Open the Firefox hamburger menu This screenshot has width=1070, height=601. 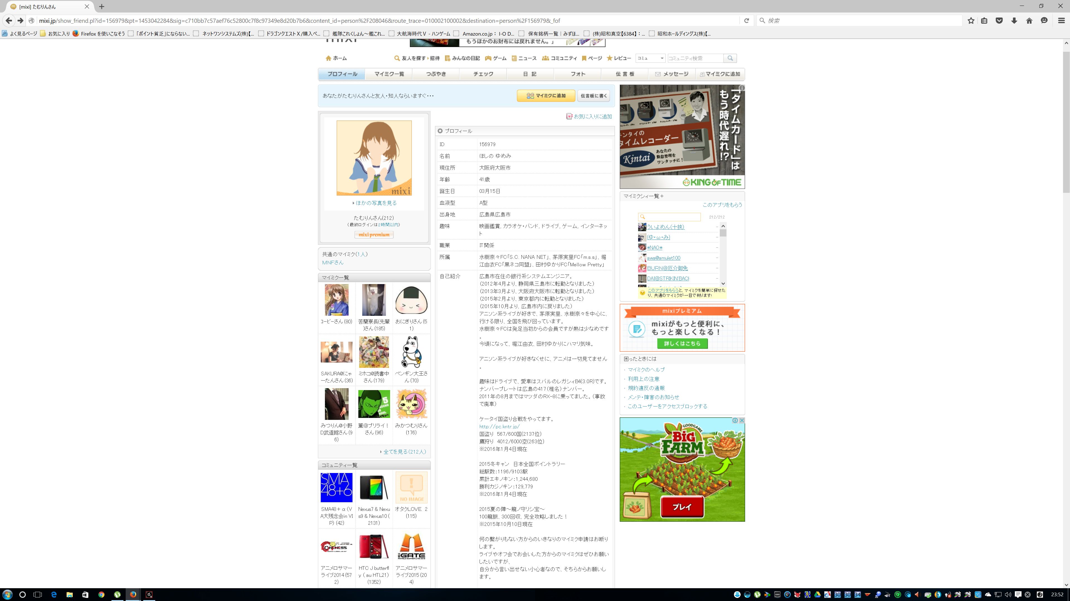point(1061,21)
